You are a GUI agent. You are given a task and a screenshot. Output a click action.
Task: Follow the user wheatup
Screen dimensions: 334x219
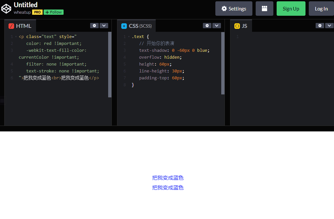tap(53, 12)
